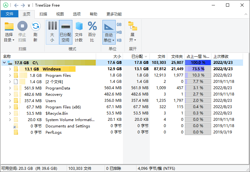The image size is (250, 172).
Task: Toggle 已分配空间 allocated space mode
Action: [x=65, y=32]
